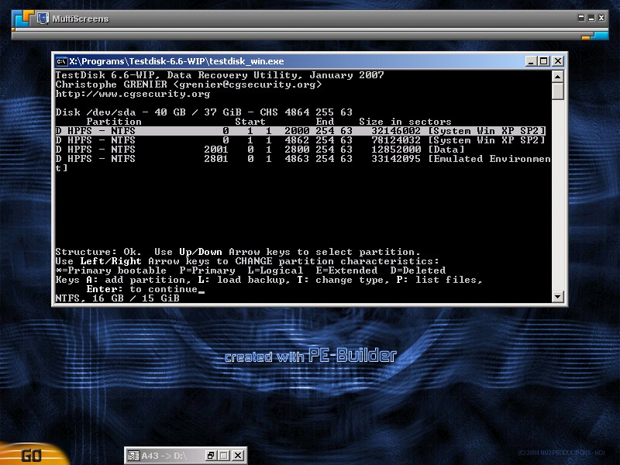The image size is (620, 465).
Task: Click console scrollbar down arrow
Action: [557, 297]
